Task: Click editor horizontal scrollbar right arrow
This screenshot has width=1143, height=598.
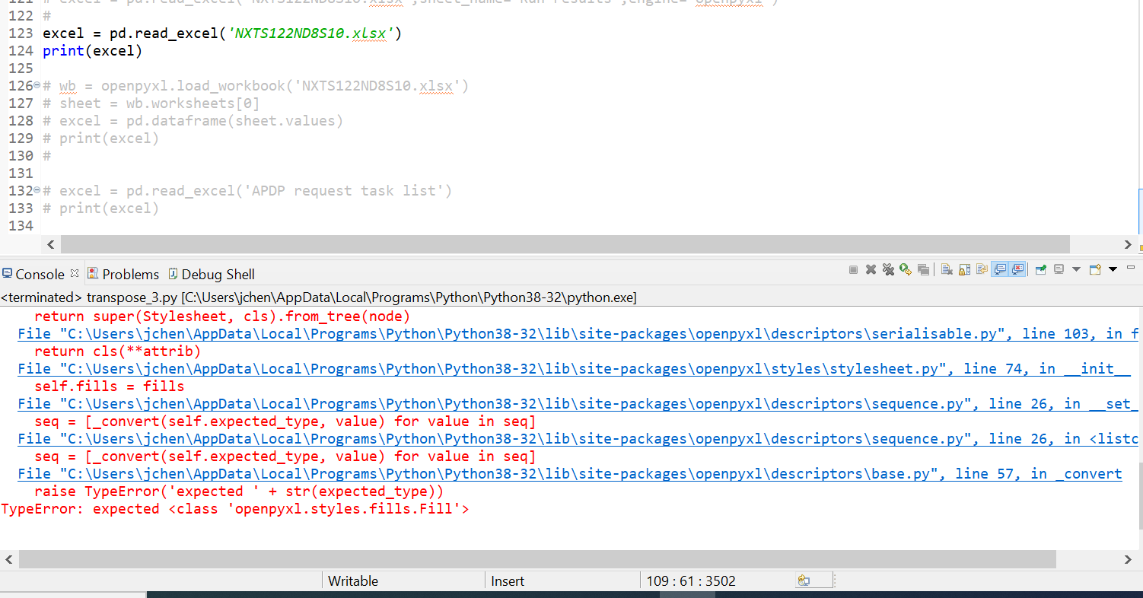Action: tap(1128, 244)
